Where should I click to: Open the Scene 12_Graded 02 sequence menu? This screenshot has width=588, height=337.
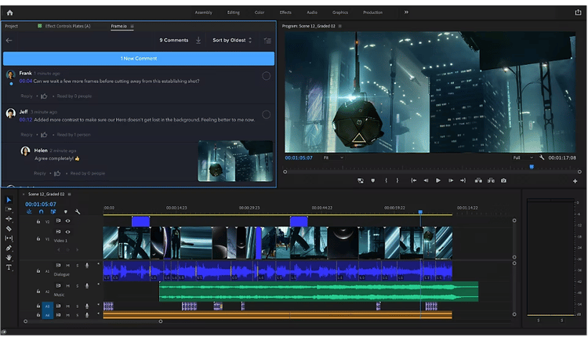[x=69, y=194]
